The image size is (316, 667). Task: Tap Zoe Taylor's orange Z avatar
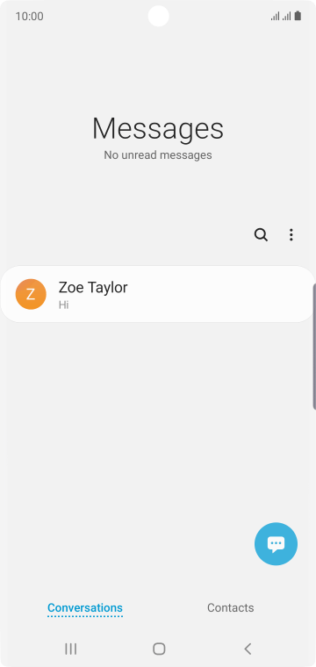point(31,294)
